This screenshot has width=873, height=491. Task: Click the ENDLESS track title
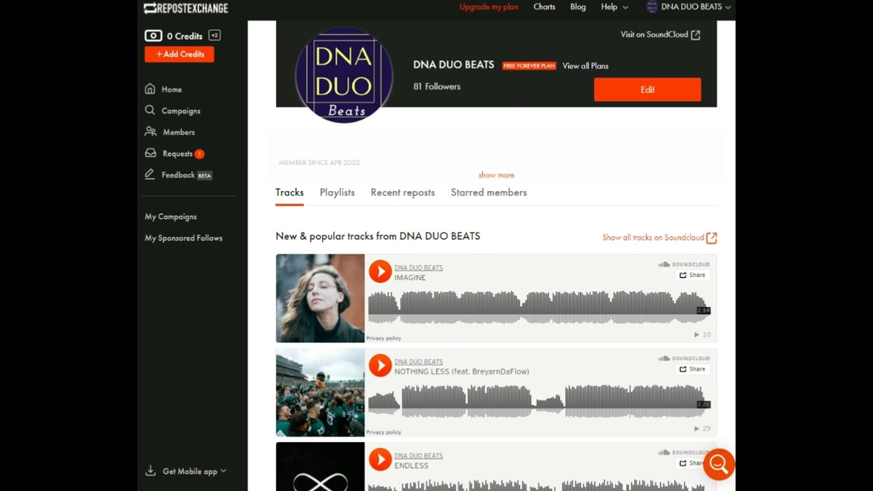click(411, 466)
